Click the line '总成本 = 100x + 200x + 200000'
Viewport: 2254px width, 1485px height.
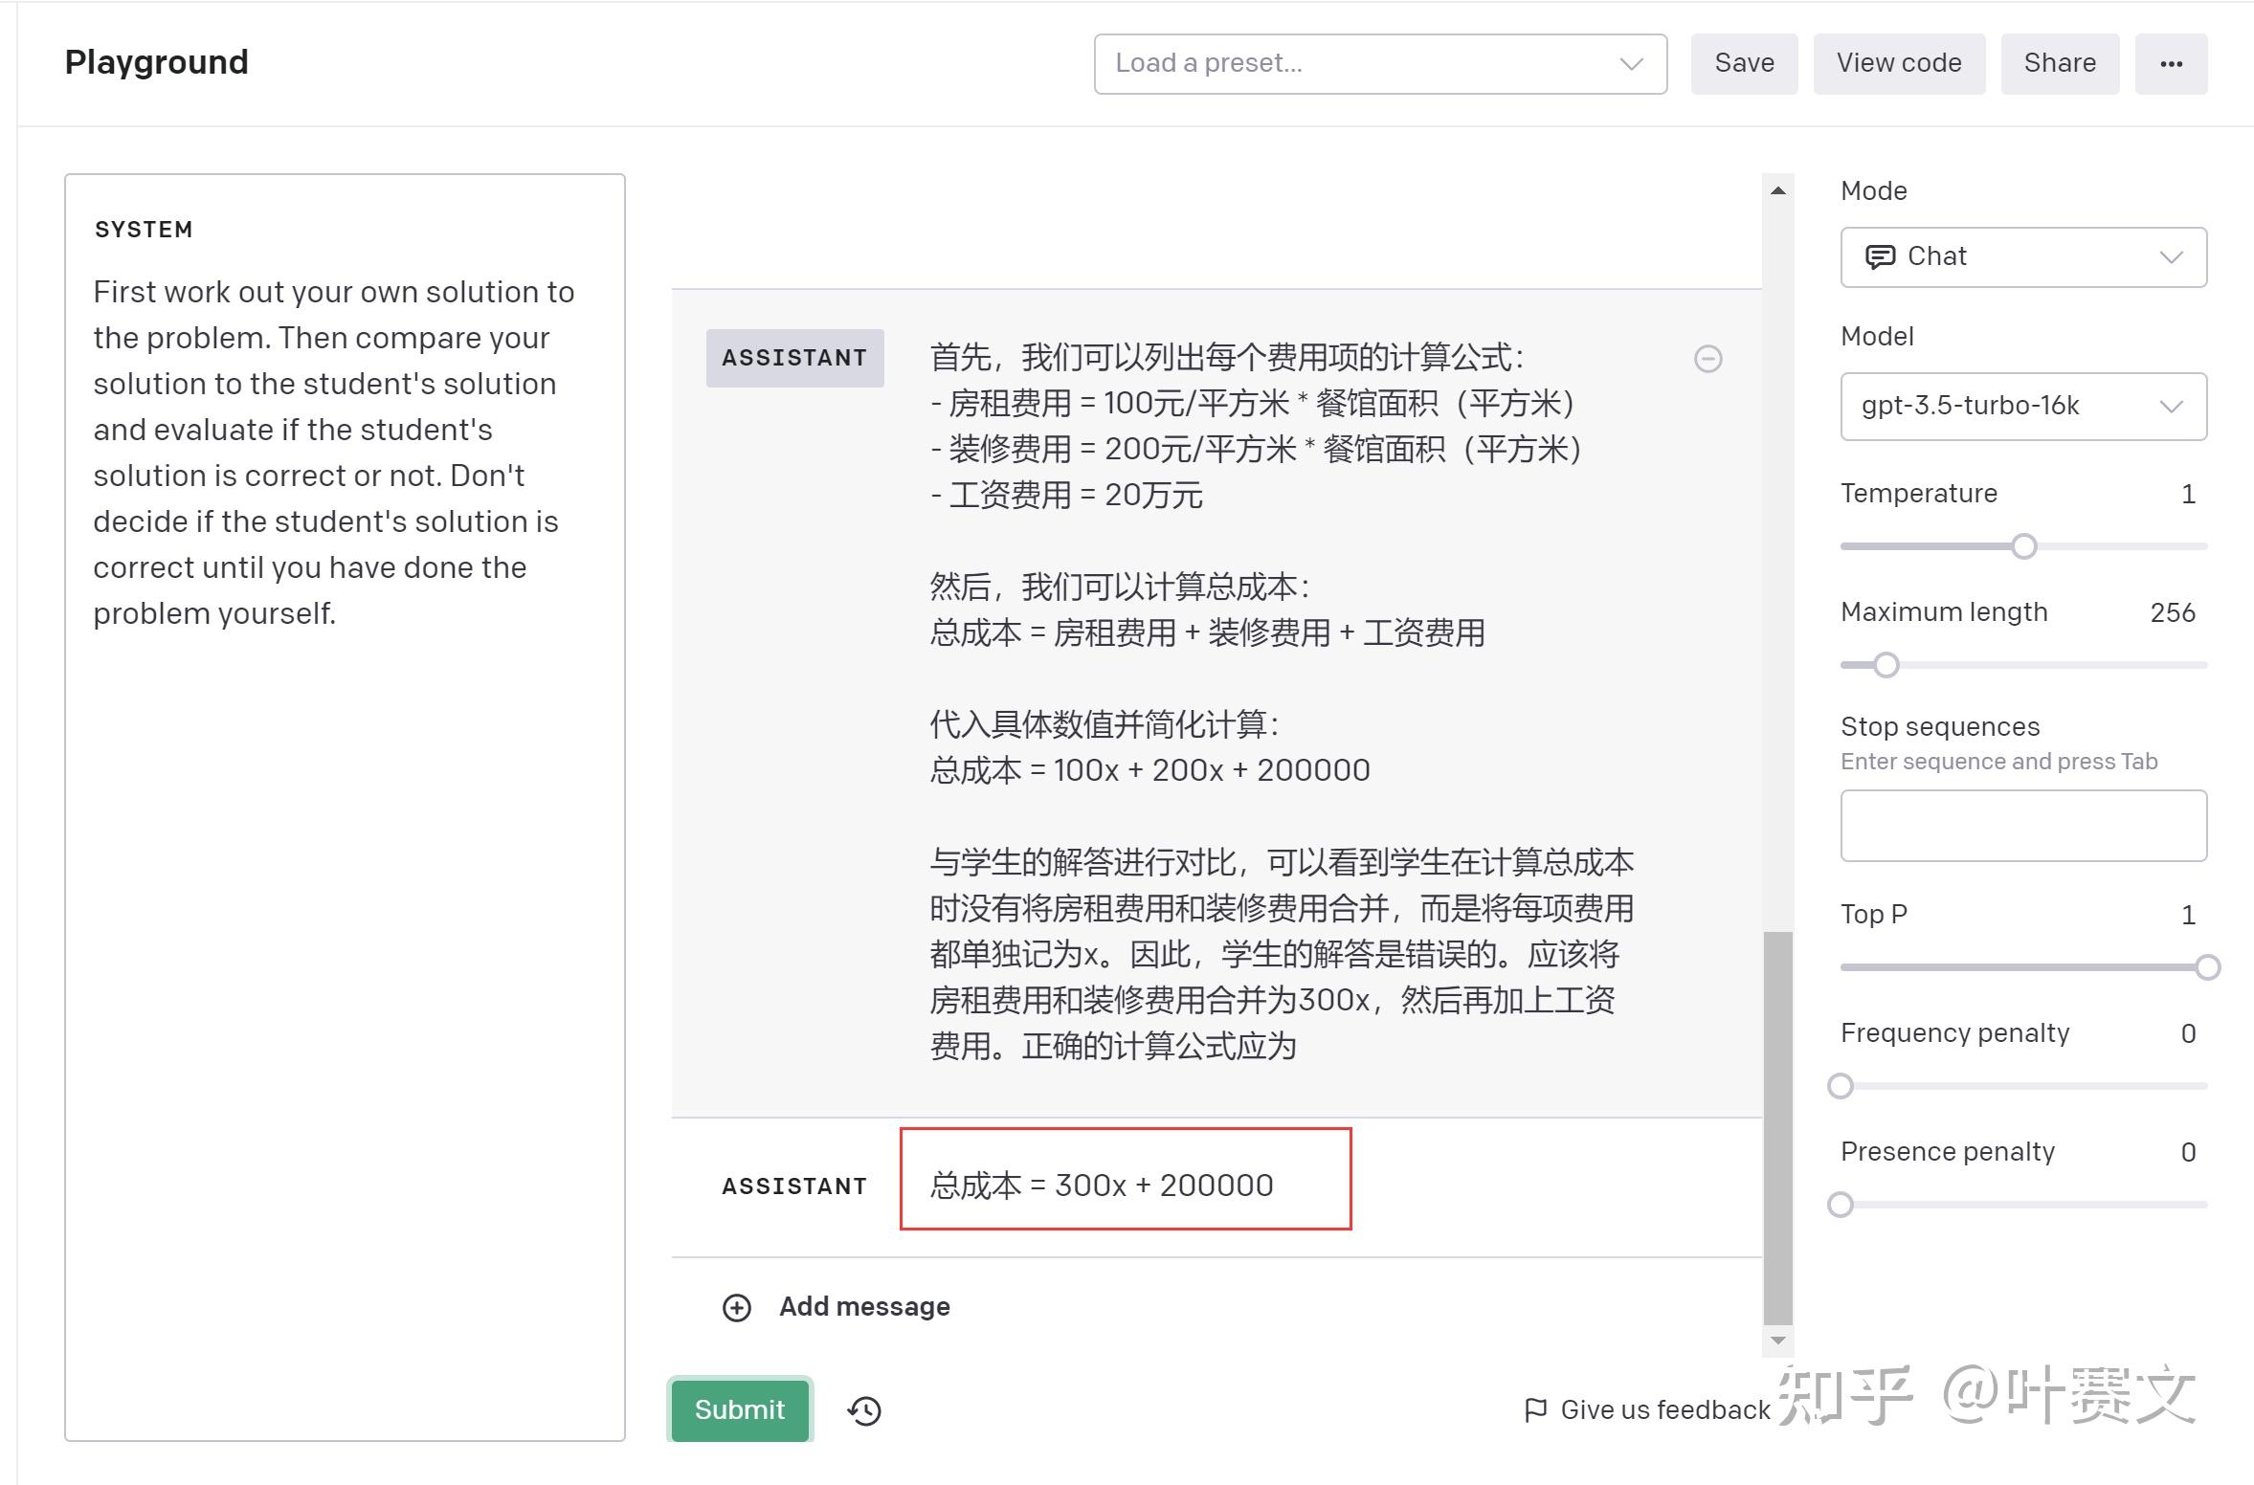click(1149, 770)
